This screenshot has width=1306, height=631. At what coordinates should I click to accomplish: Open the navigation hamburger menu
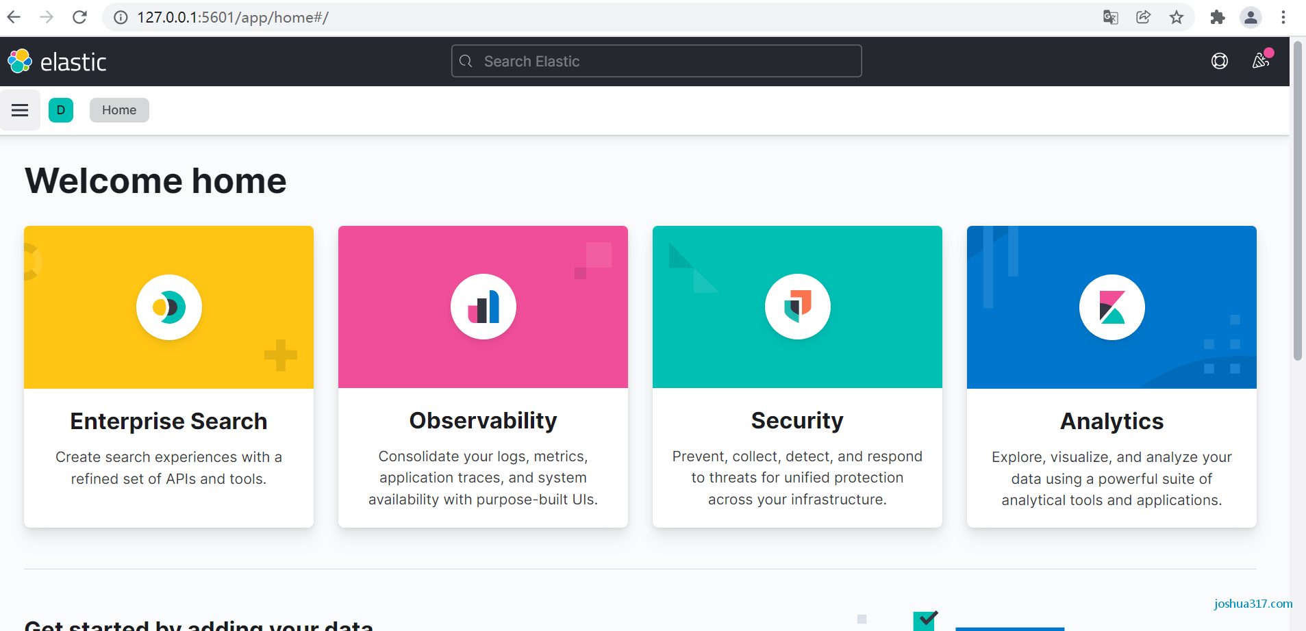point(20,110)
